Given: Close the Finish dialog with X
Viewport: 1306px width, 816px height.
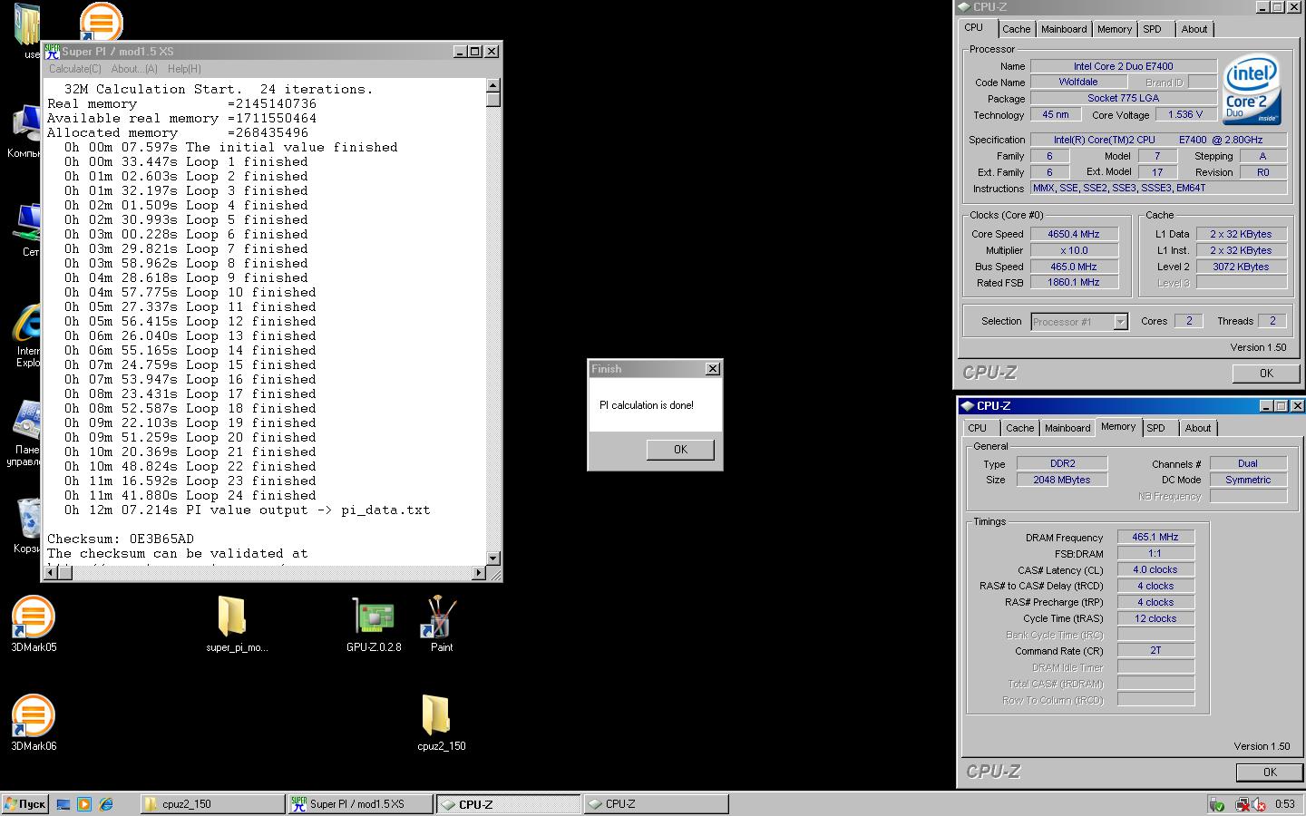Looking at the screenshot, I should coord(713,368).
